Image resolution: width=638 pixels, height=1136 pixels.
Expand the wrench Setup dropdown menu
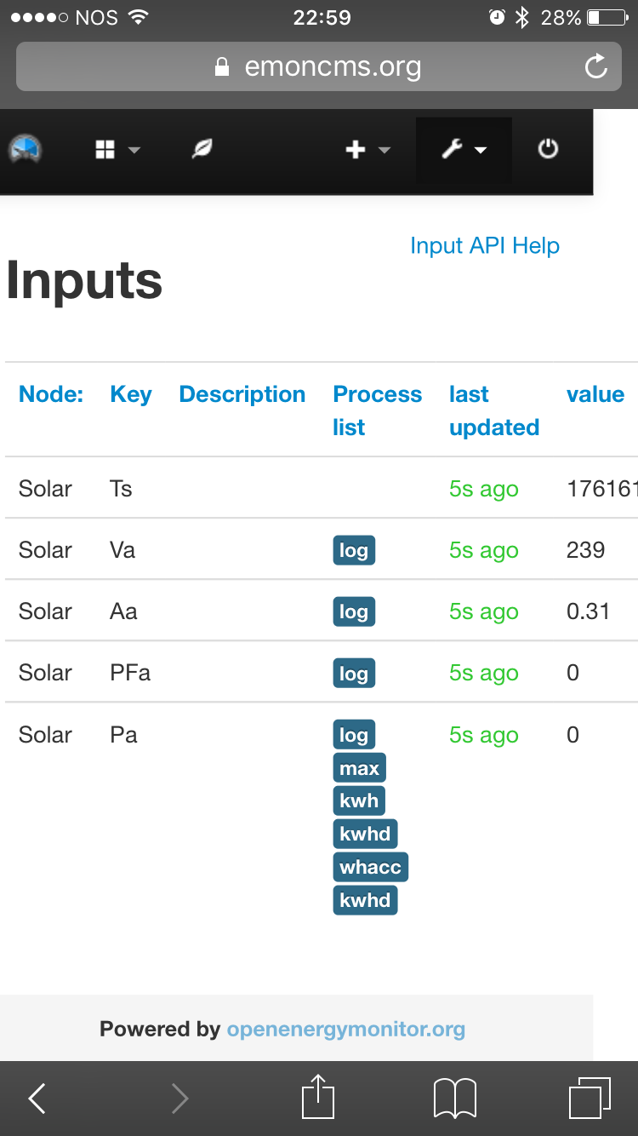(x=464, y=150)
